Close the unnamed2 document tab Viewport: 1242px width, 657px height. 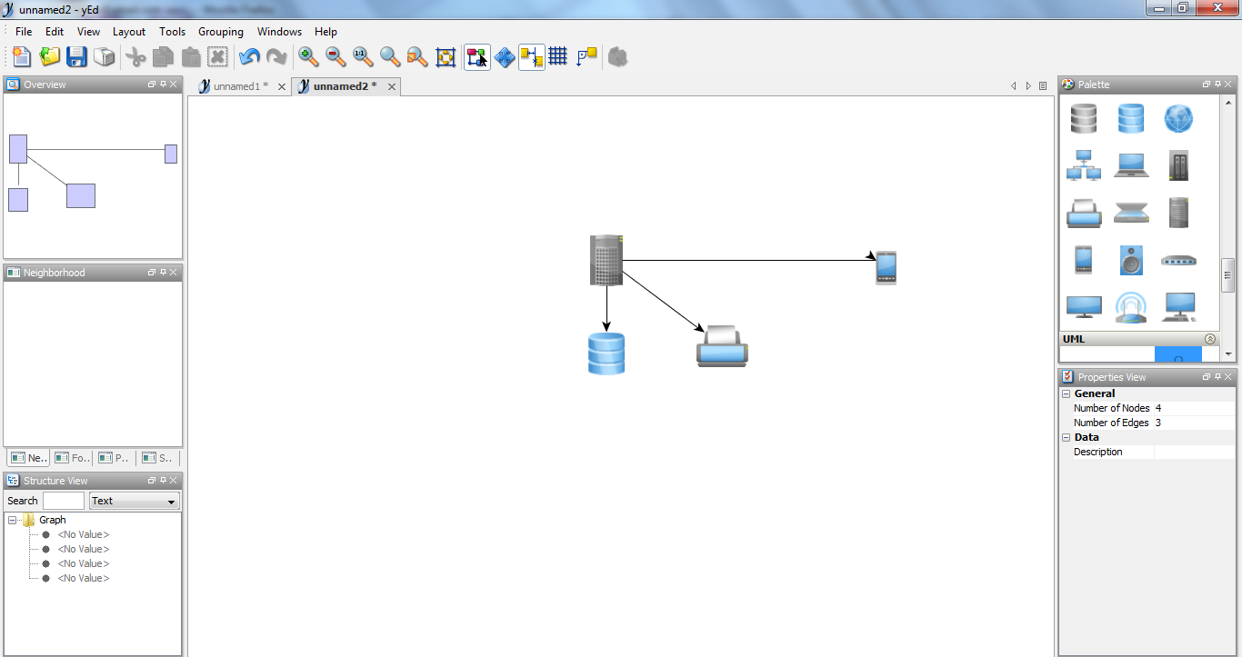392,87
